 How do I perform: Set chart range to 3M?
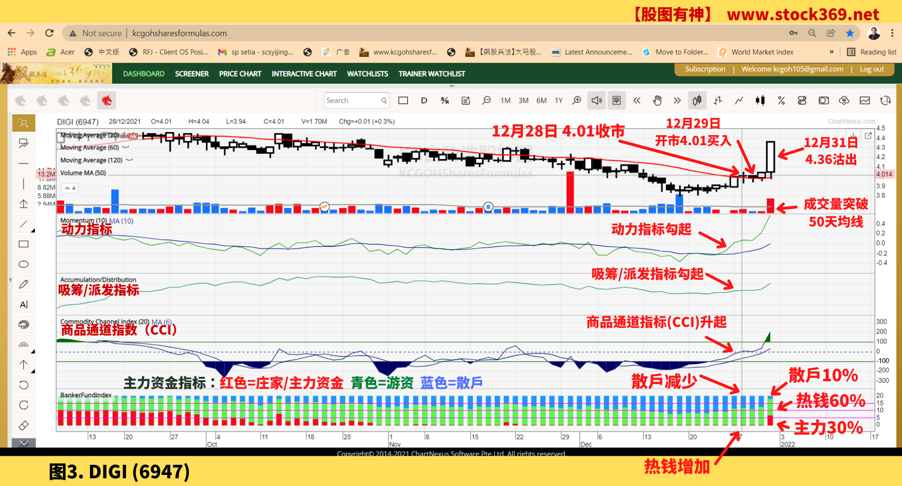(523, 100)
